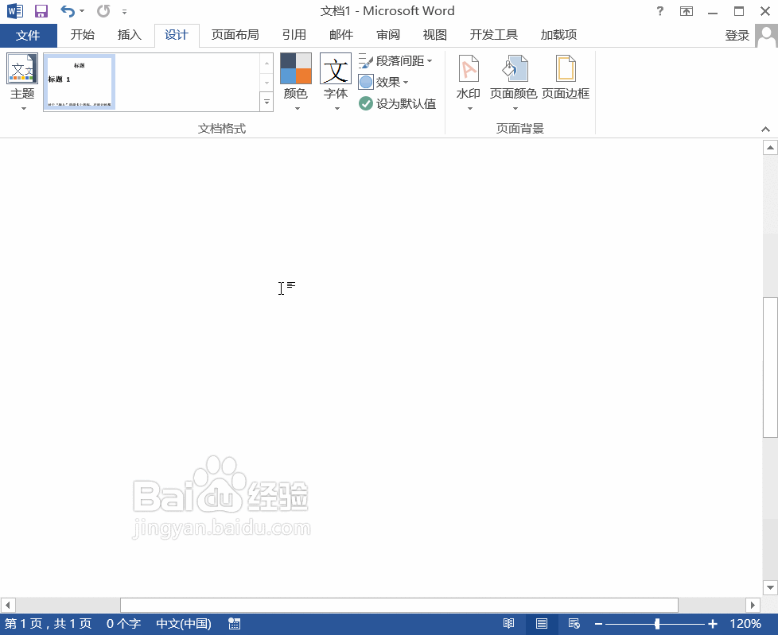Switch to the 插入 ribbon tab
The width and height of the screenshot is (778, 635).
click(x=130, y=35)
